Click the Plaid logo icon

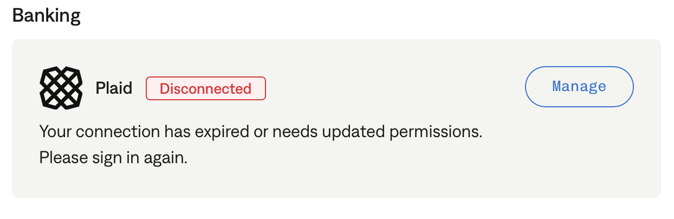point(61,88)
